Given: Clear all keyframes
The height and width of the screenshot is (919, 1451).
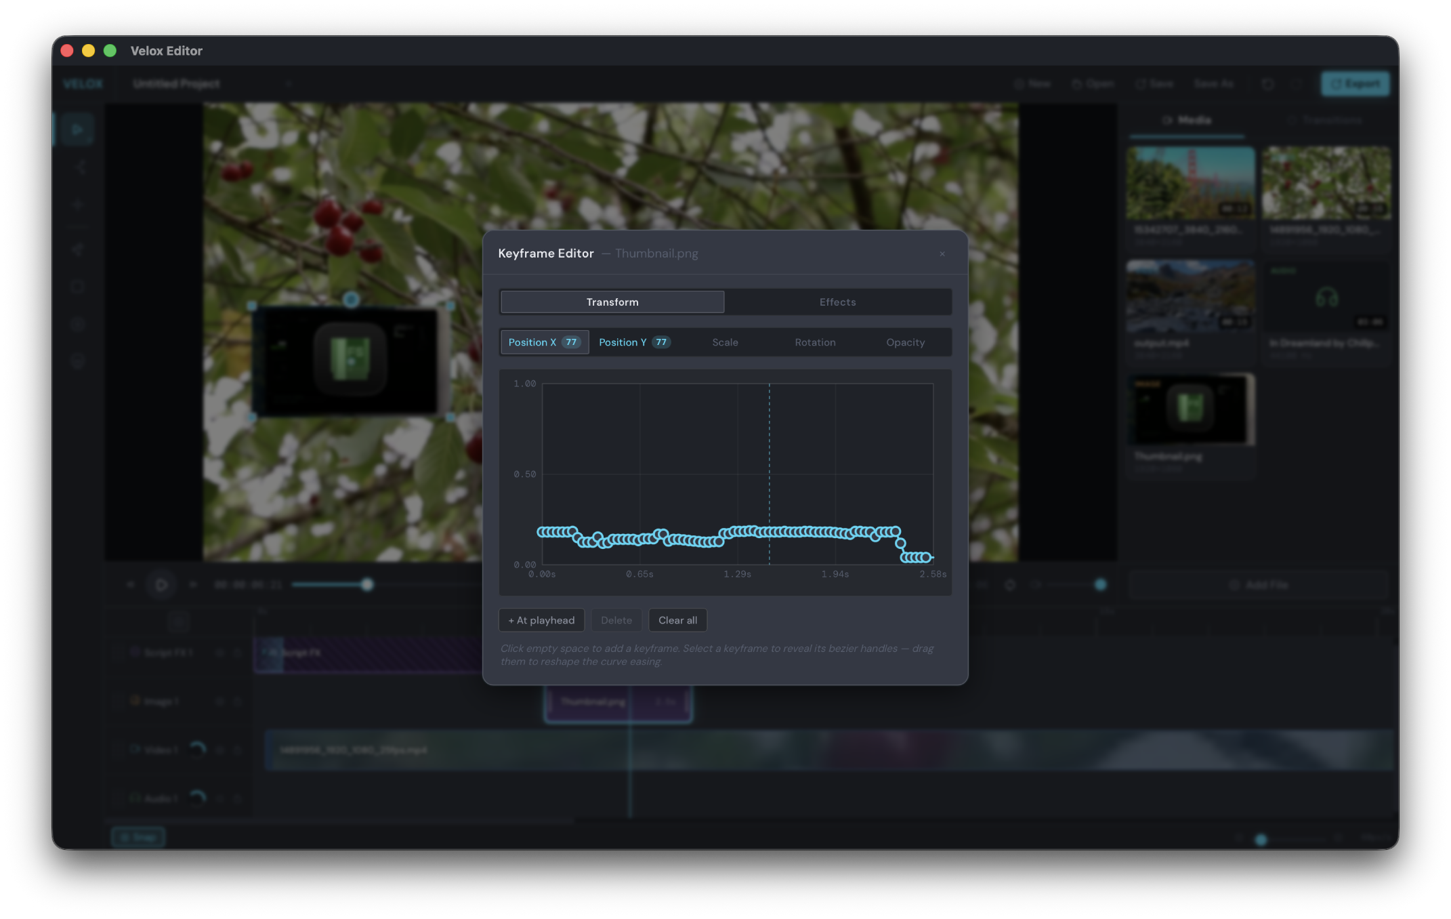Looking at the screenshot, I should point(677,620).
